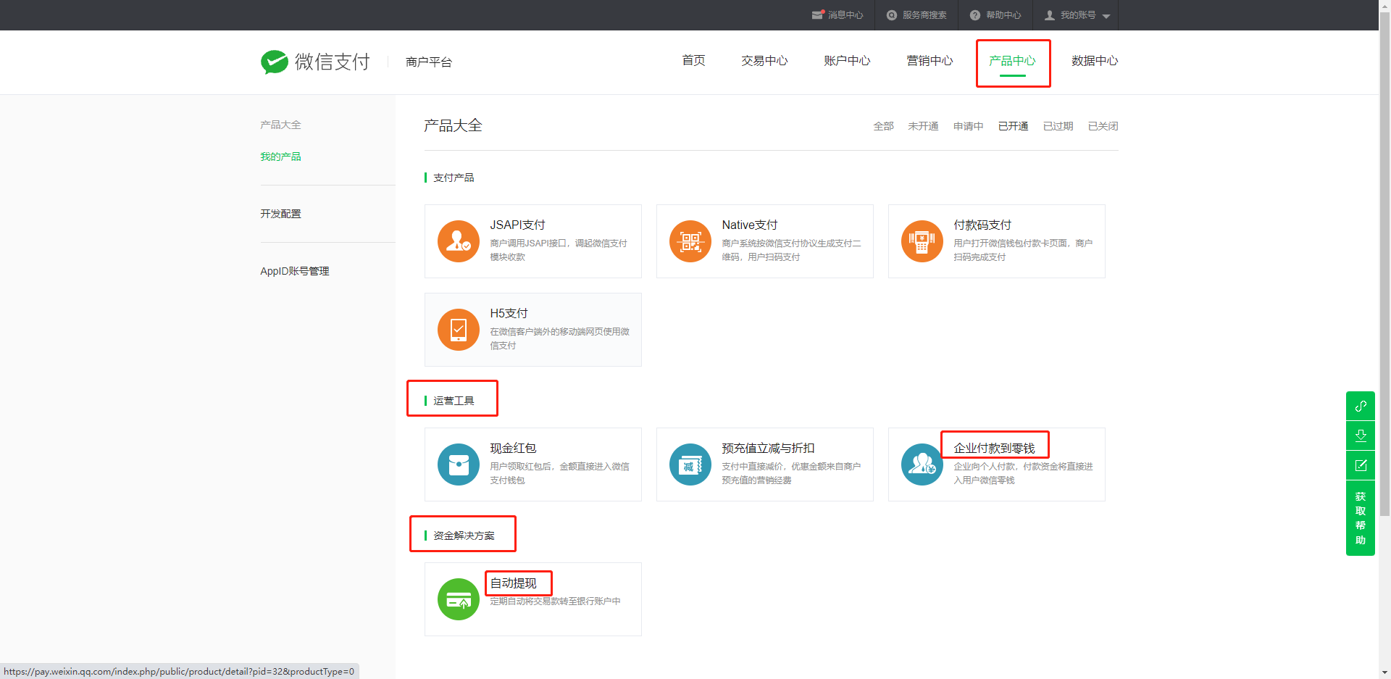Expand the 我的账号 dropdown arrow
This screenshot has height=679, width=1391.
tap(1106, 16)
